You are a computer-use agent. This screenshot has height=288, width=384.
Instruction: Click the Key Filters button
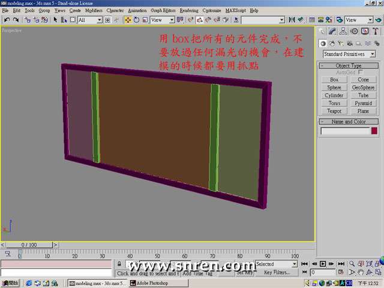[277, 272]
